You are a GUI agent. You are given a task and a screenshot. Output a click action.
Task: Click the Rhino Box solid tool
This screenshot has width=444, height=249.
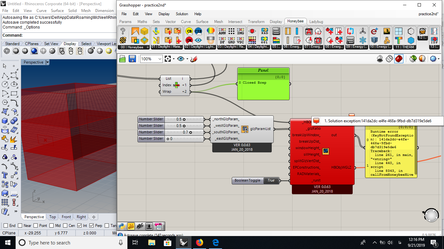(x=5, y=121)
